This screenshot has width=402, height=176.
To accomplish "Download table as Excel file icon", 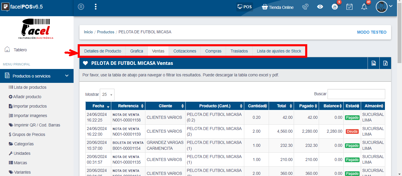I will [x=385, y=63].
